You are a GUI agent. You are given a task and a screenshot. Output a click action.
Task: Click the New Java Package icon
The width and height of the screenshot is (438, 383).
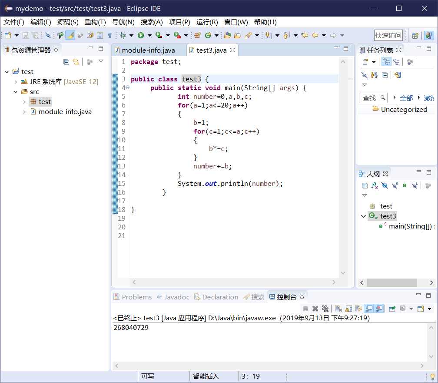pos(197,35)
